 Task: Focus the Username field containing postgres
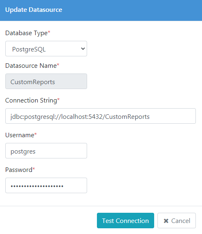pos(46,151)
